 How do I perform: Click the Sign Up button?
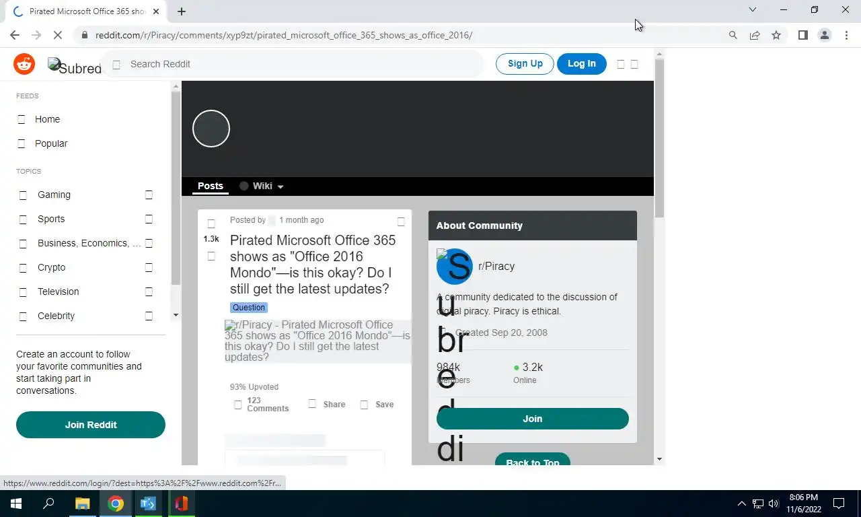(x=525, y=64)
